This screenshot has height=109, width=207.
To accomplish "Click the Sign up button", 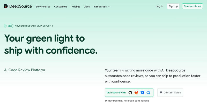I will tap(173, 6).
